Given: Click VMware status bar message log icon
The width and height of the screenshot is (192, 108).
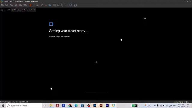Looking at the screenshot, I should pos(188,102).
